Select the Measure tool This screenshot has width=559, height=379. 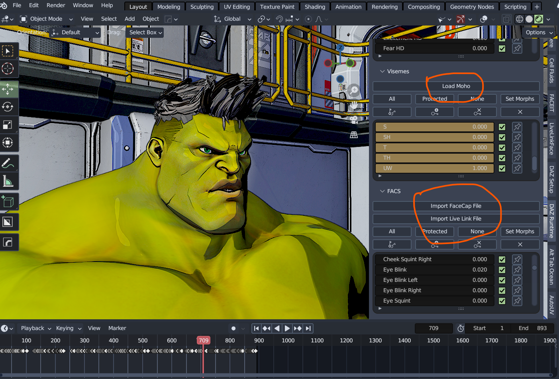tap(8, 181)
